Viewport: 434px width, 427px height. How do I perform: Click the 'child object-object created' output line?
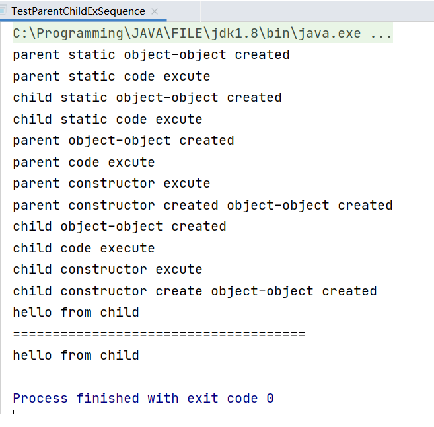pos(119,227)
